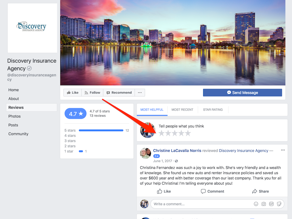Open the Home page section

[x=14, y=90]
